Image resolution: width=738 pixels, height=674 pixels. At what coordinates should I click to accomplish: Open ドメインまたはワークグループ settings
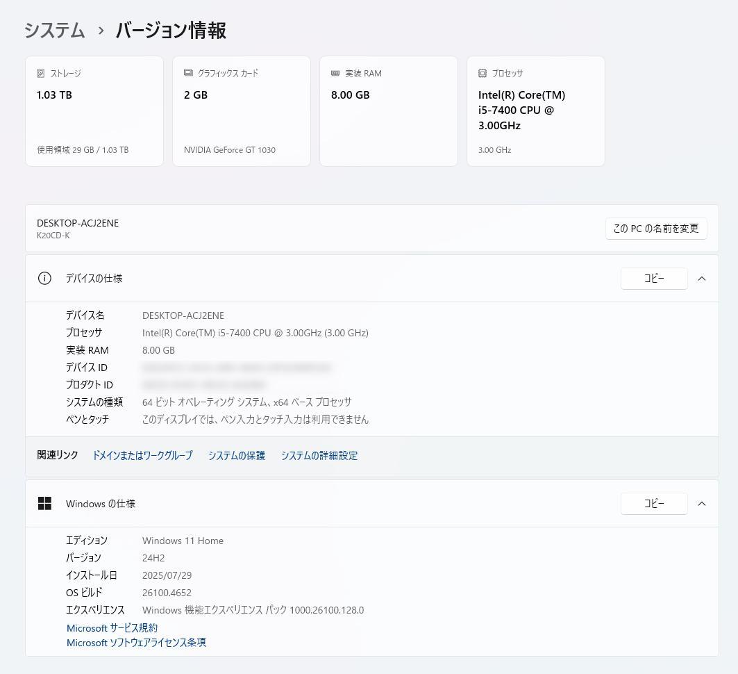point(142,455)
